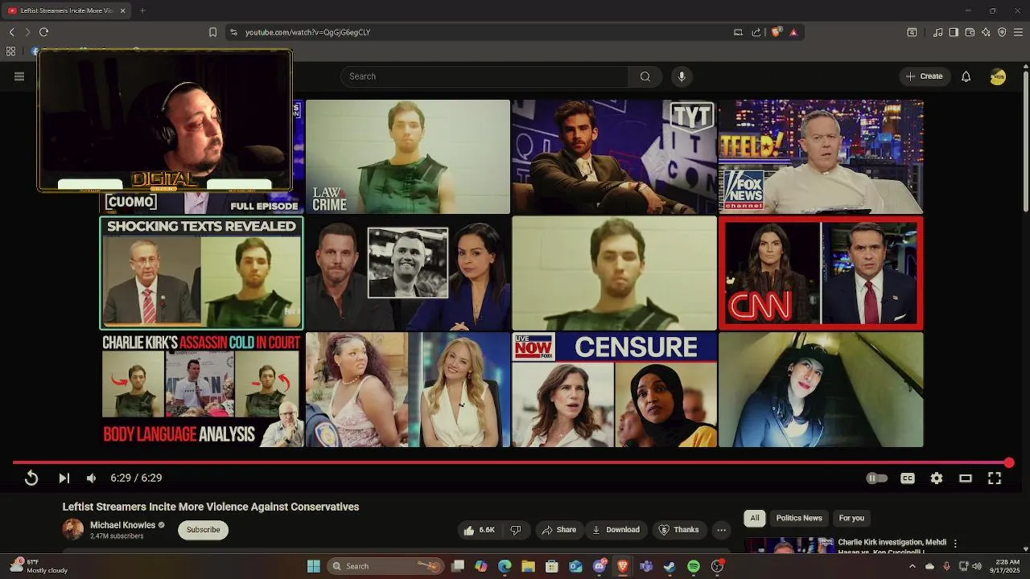The height and width of the screenshot is (579, 1030).
Task: Select the For you chip
Action: click(851, 518)
